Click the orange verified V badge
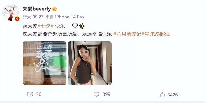This screenshot has height=103, width=205. click(x=17, y=19)
